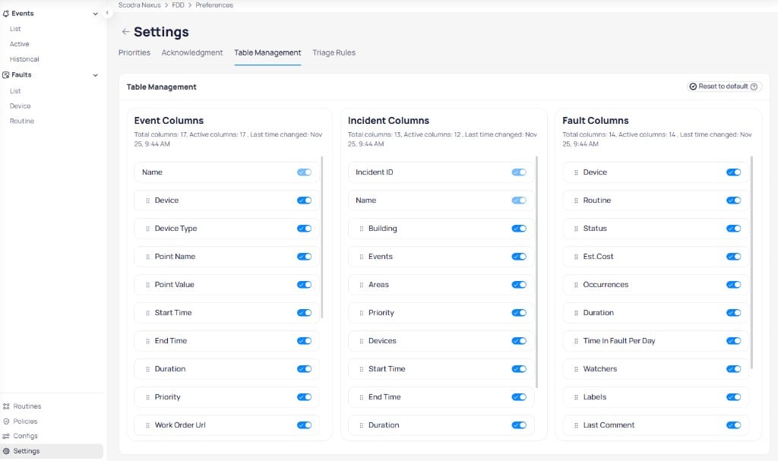Grab the drag handle of Event column Device
The height and width of the screenshot is (461, 778).
(147, 201)
